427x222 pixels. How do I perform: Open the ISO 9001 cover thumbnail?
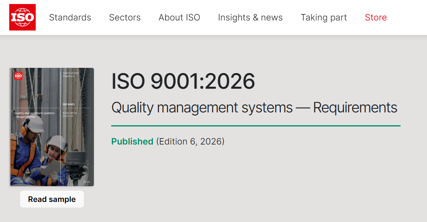tap(52, 127)
